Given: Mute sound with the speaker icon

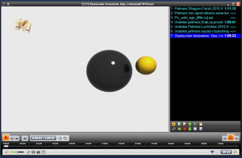Looking at the screenshot, I should 6,152.
